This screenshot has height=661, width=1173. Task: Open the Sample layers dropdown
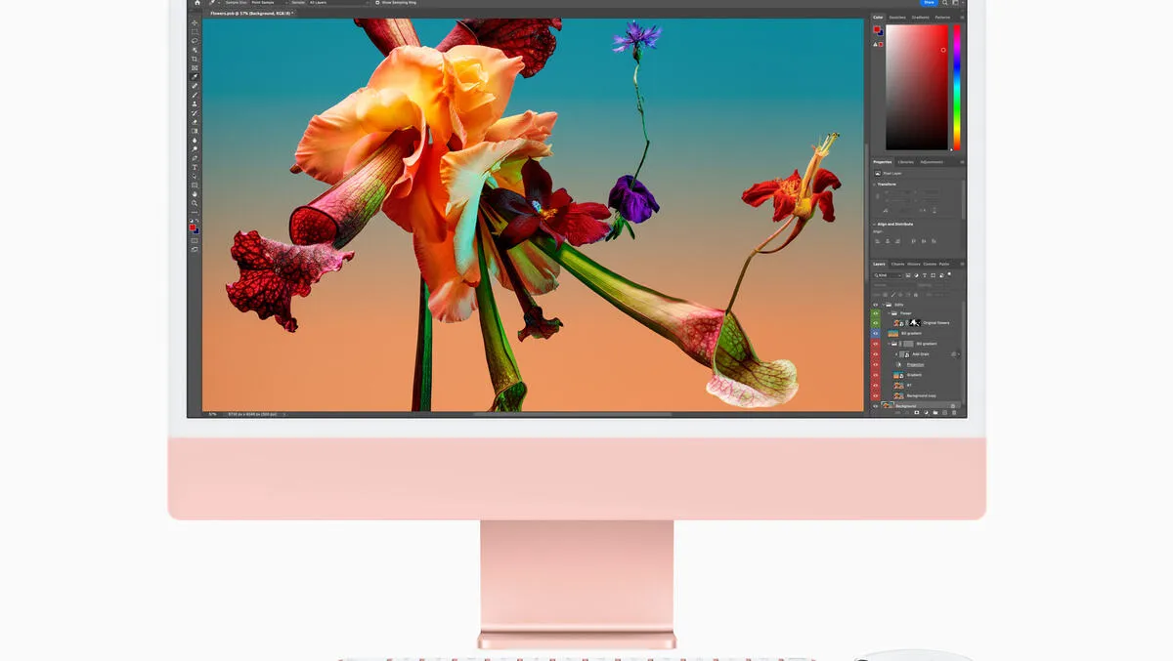338,3
